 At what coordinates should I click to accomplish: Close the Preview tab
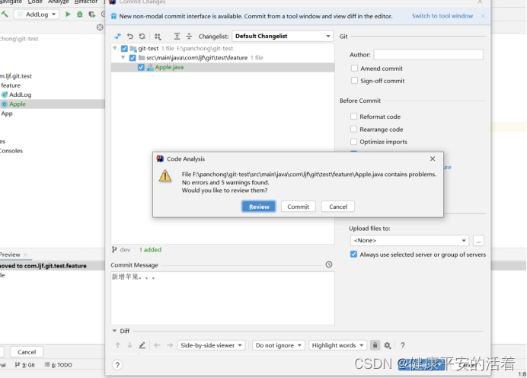26,255
